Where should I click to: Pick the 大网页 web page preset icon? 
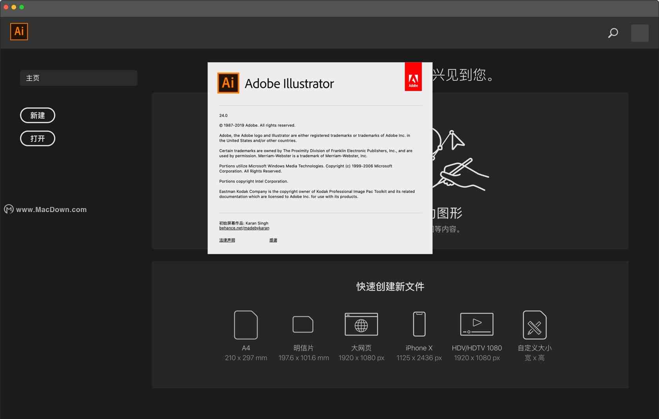[361, 324]
